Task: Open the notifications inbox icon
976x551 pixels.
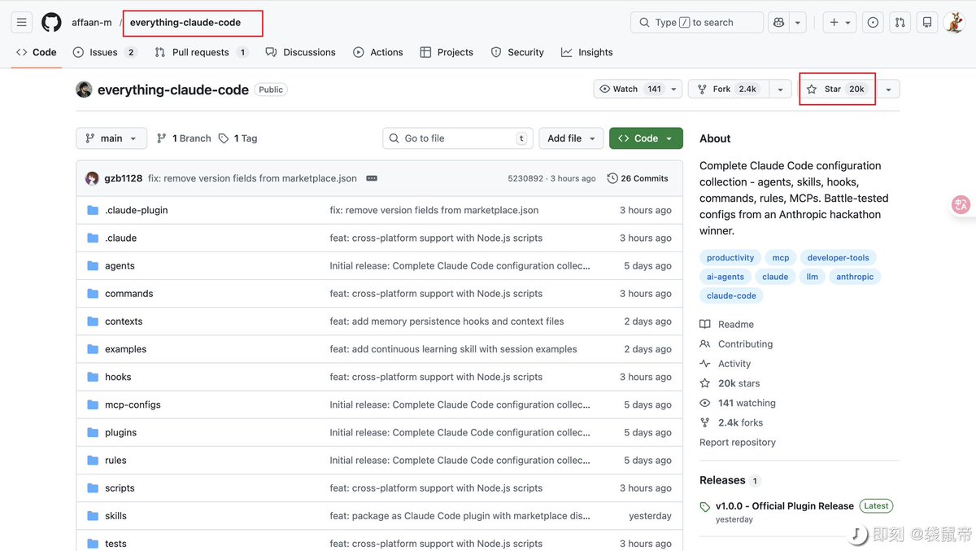Action: [x=926, y=23]
